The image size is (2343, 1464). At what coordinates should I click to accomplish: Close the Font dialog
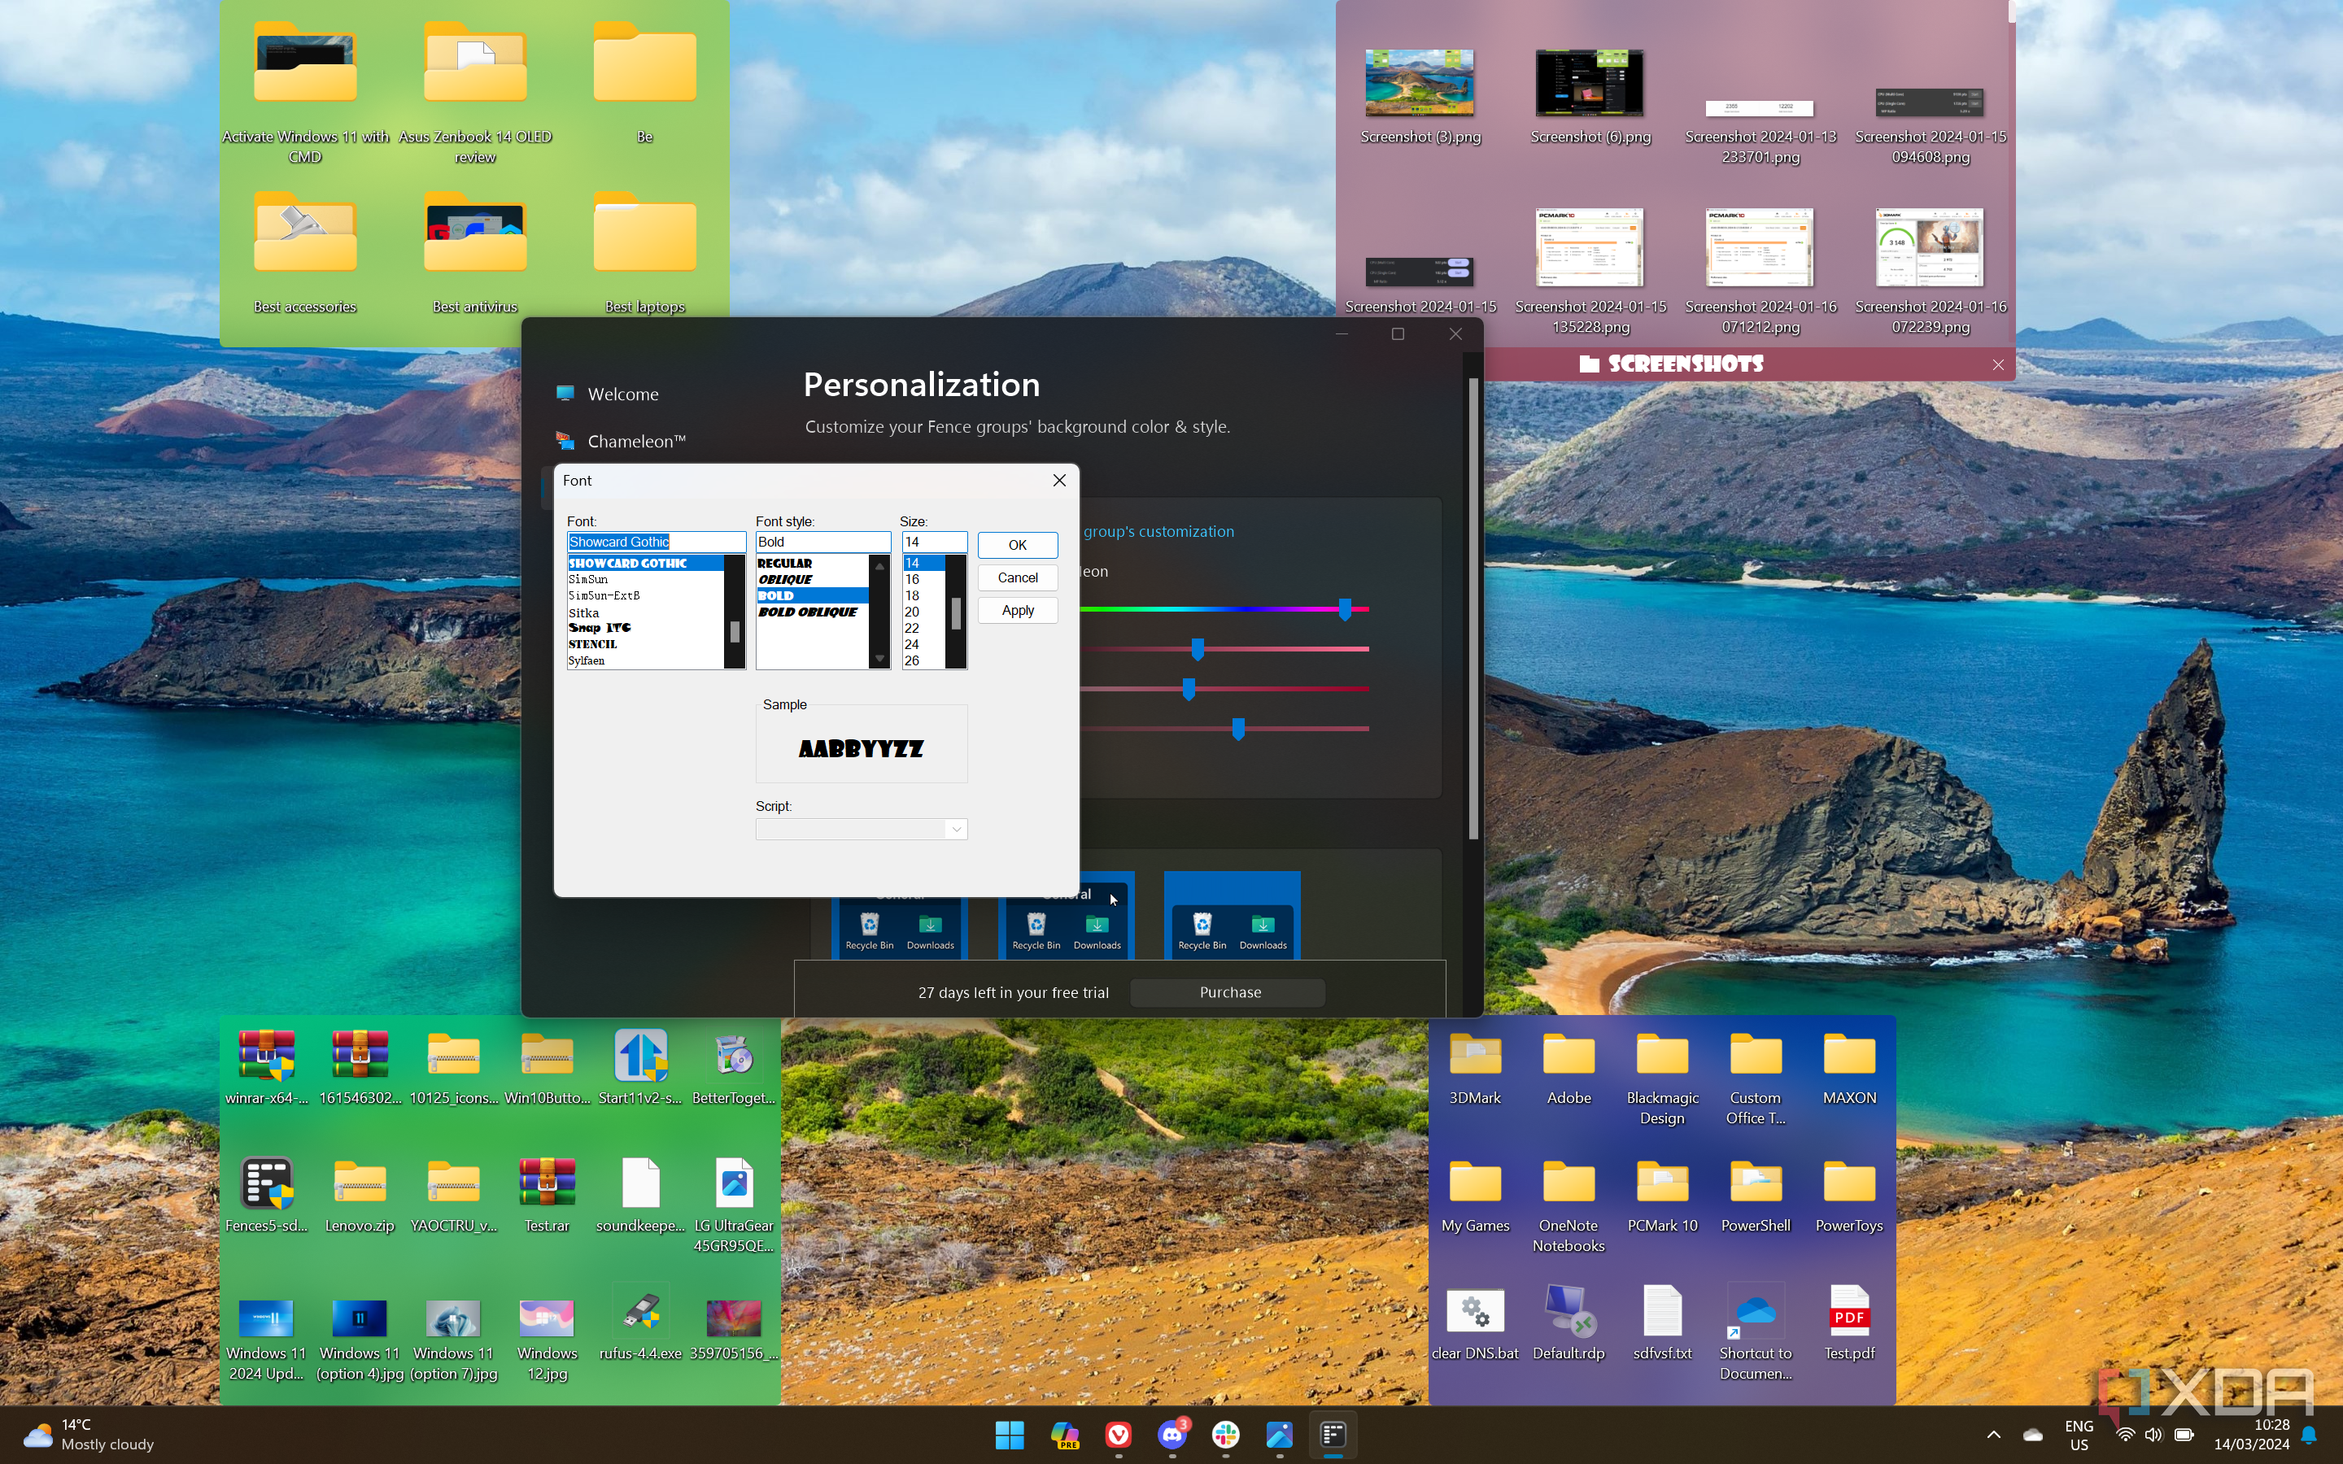click(x=1059, y=480)
